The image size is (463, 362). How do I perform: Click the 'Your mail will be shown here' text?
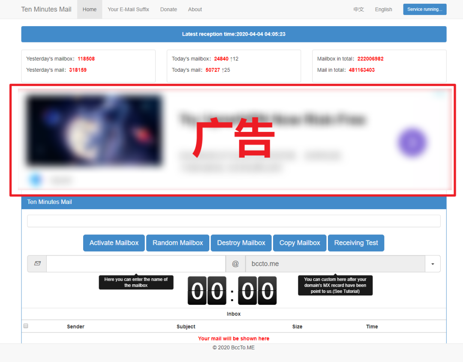(x=234, y=338)
